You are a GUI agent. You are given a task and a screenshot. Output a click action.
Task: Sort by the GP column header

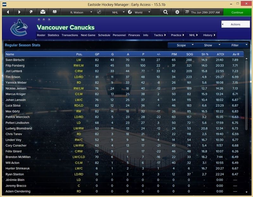pos(97,54)
